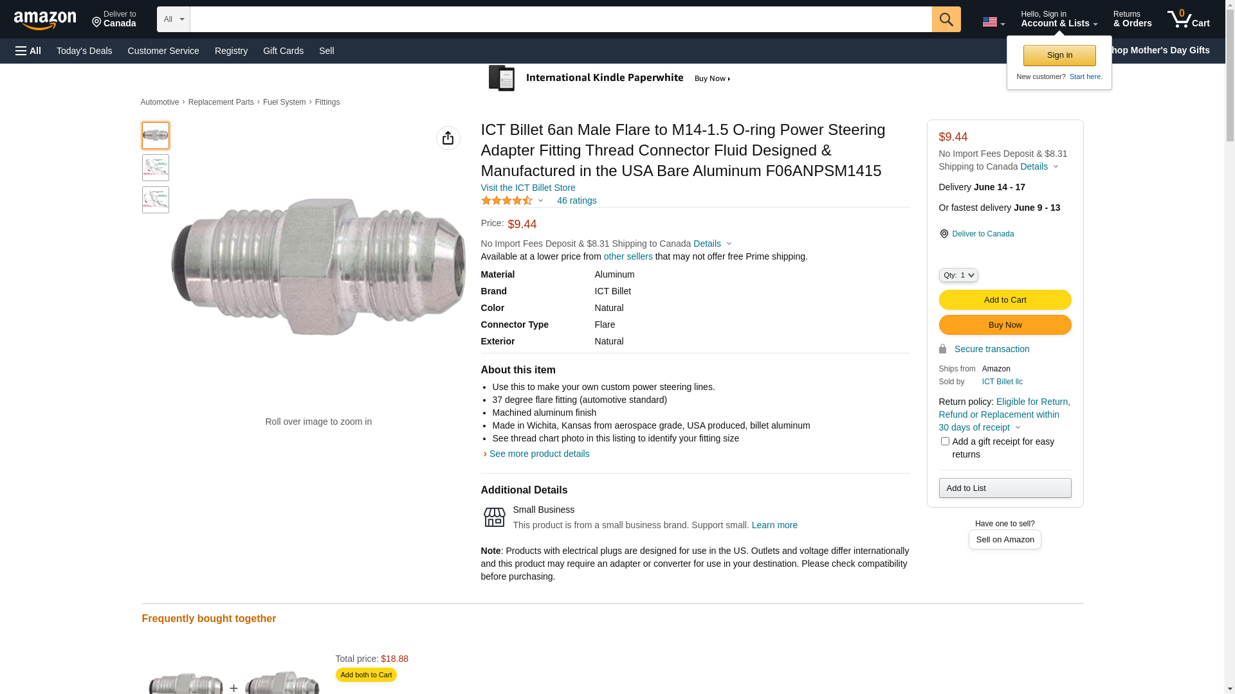Open the search category All dropdown
Viewport: 1235px width, 694px height.
coord(173,19)
